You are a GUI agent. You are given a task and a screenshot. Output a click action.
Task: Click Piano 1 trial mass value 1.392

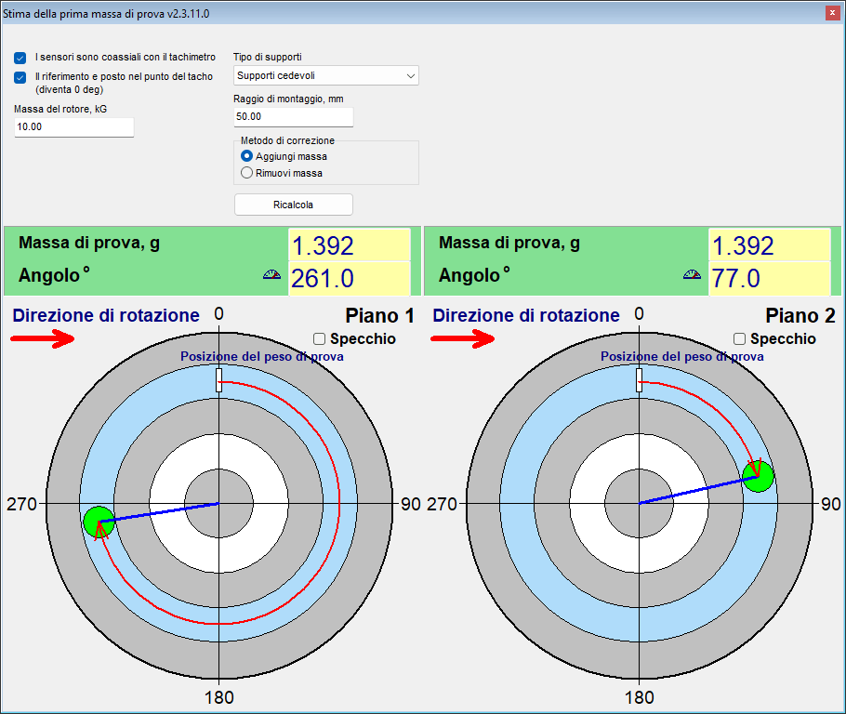pyautogui.click(x=350, y=245)
